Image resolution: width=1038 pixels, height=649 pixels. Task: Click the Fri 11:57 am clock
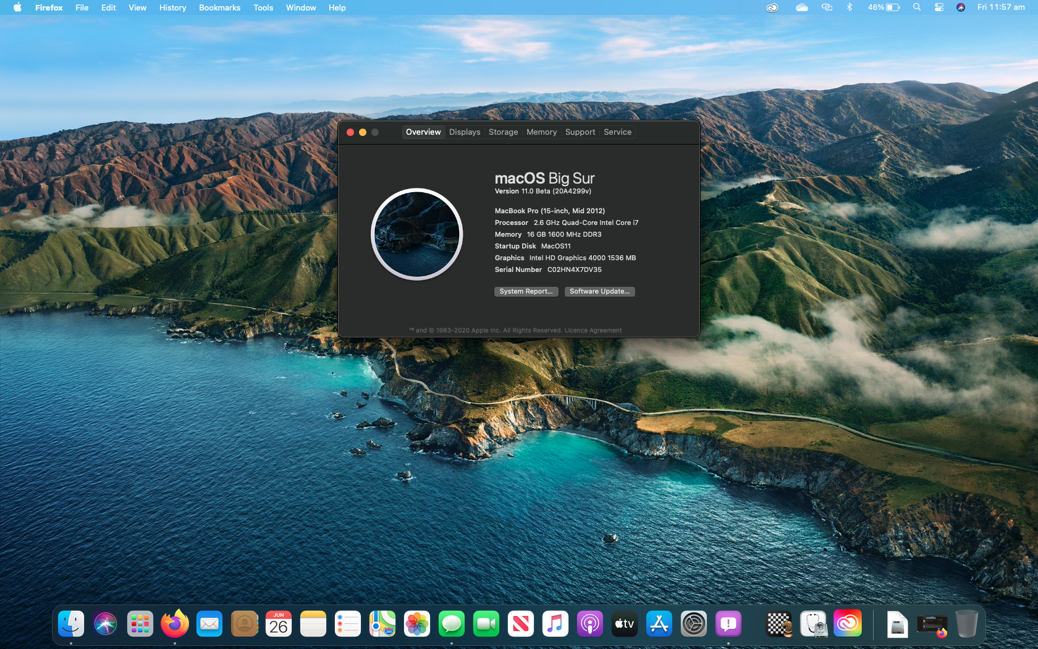point(1001,7)
